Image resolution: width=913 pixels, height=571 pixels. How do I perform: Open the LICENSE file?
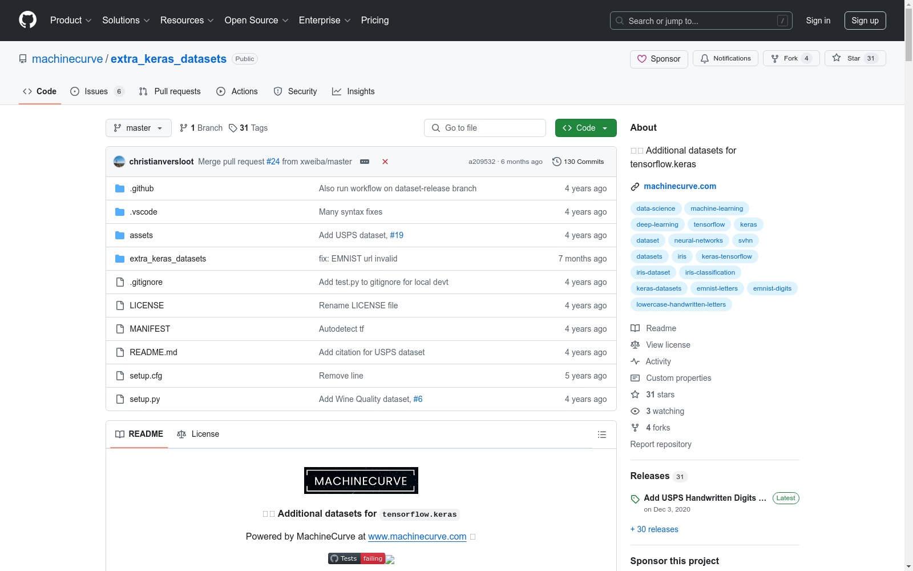click(x=147, y=305)
